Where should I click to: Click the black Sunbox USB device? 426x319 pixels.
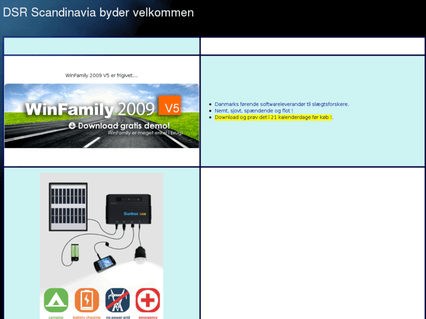(x=128, y=209)
